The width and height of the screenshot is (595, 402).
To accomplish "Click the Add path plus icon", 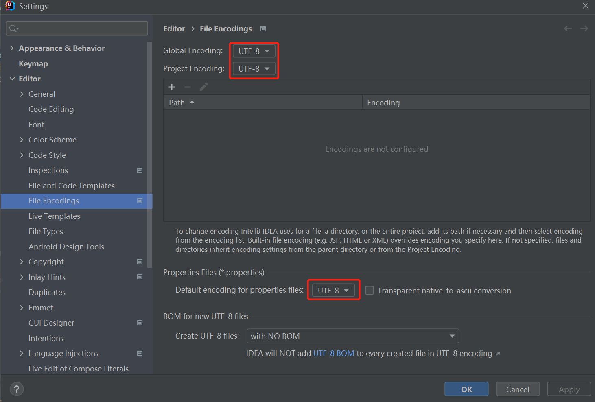I will [x=172, y=87].
